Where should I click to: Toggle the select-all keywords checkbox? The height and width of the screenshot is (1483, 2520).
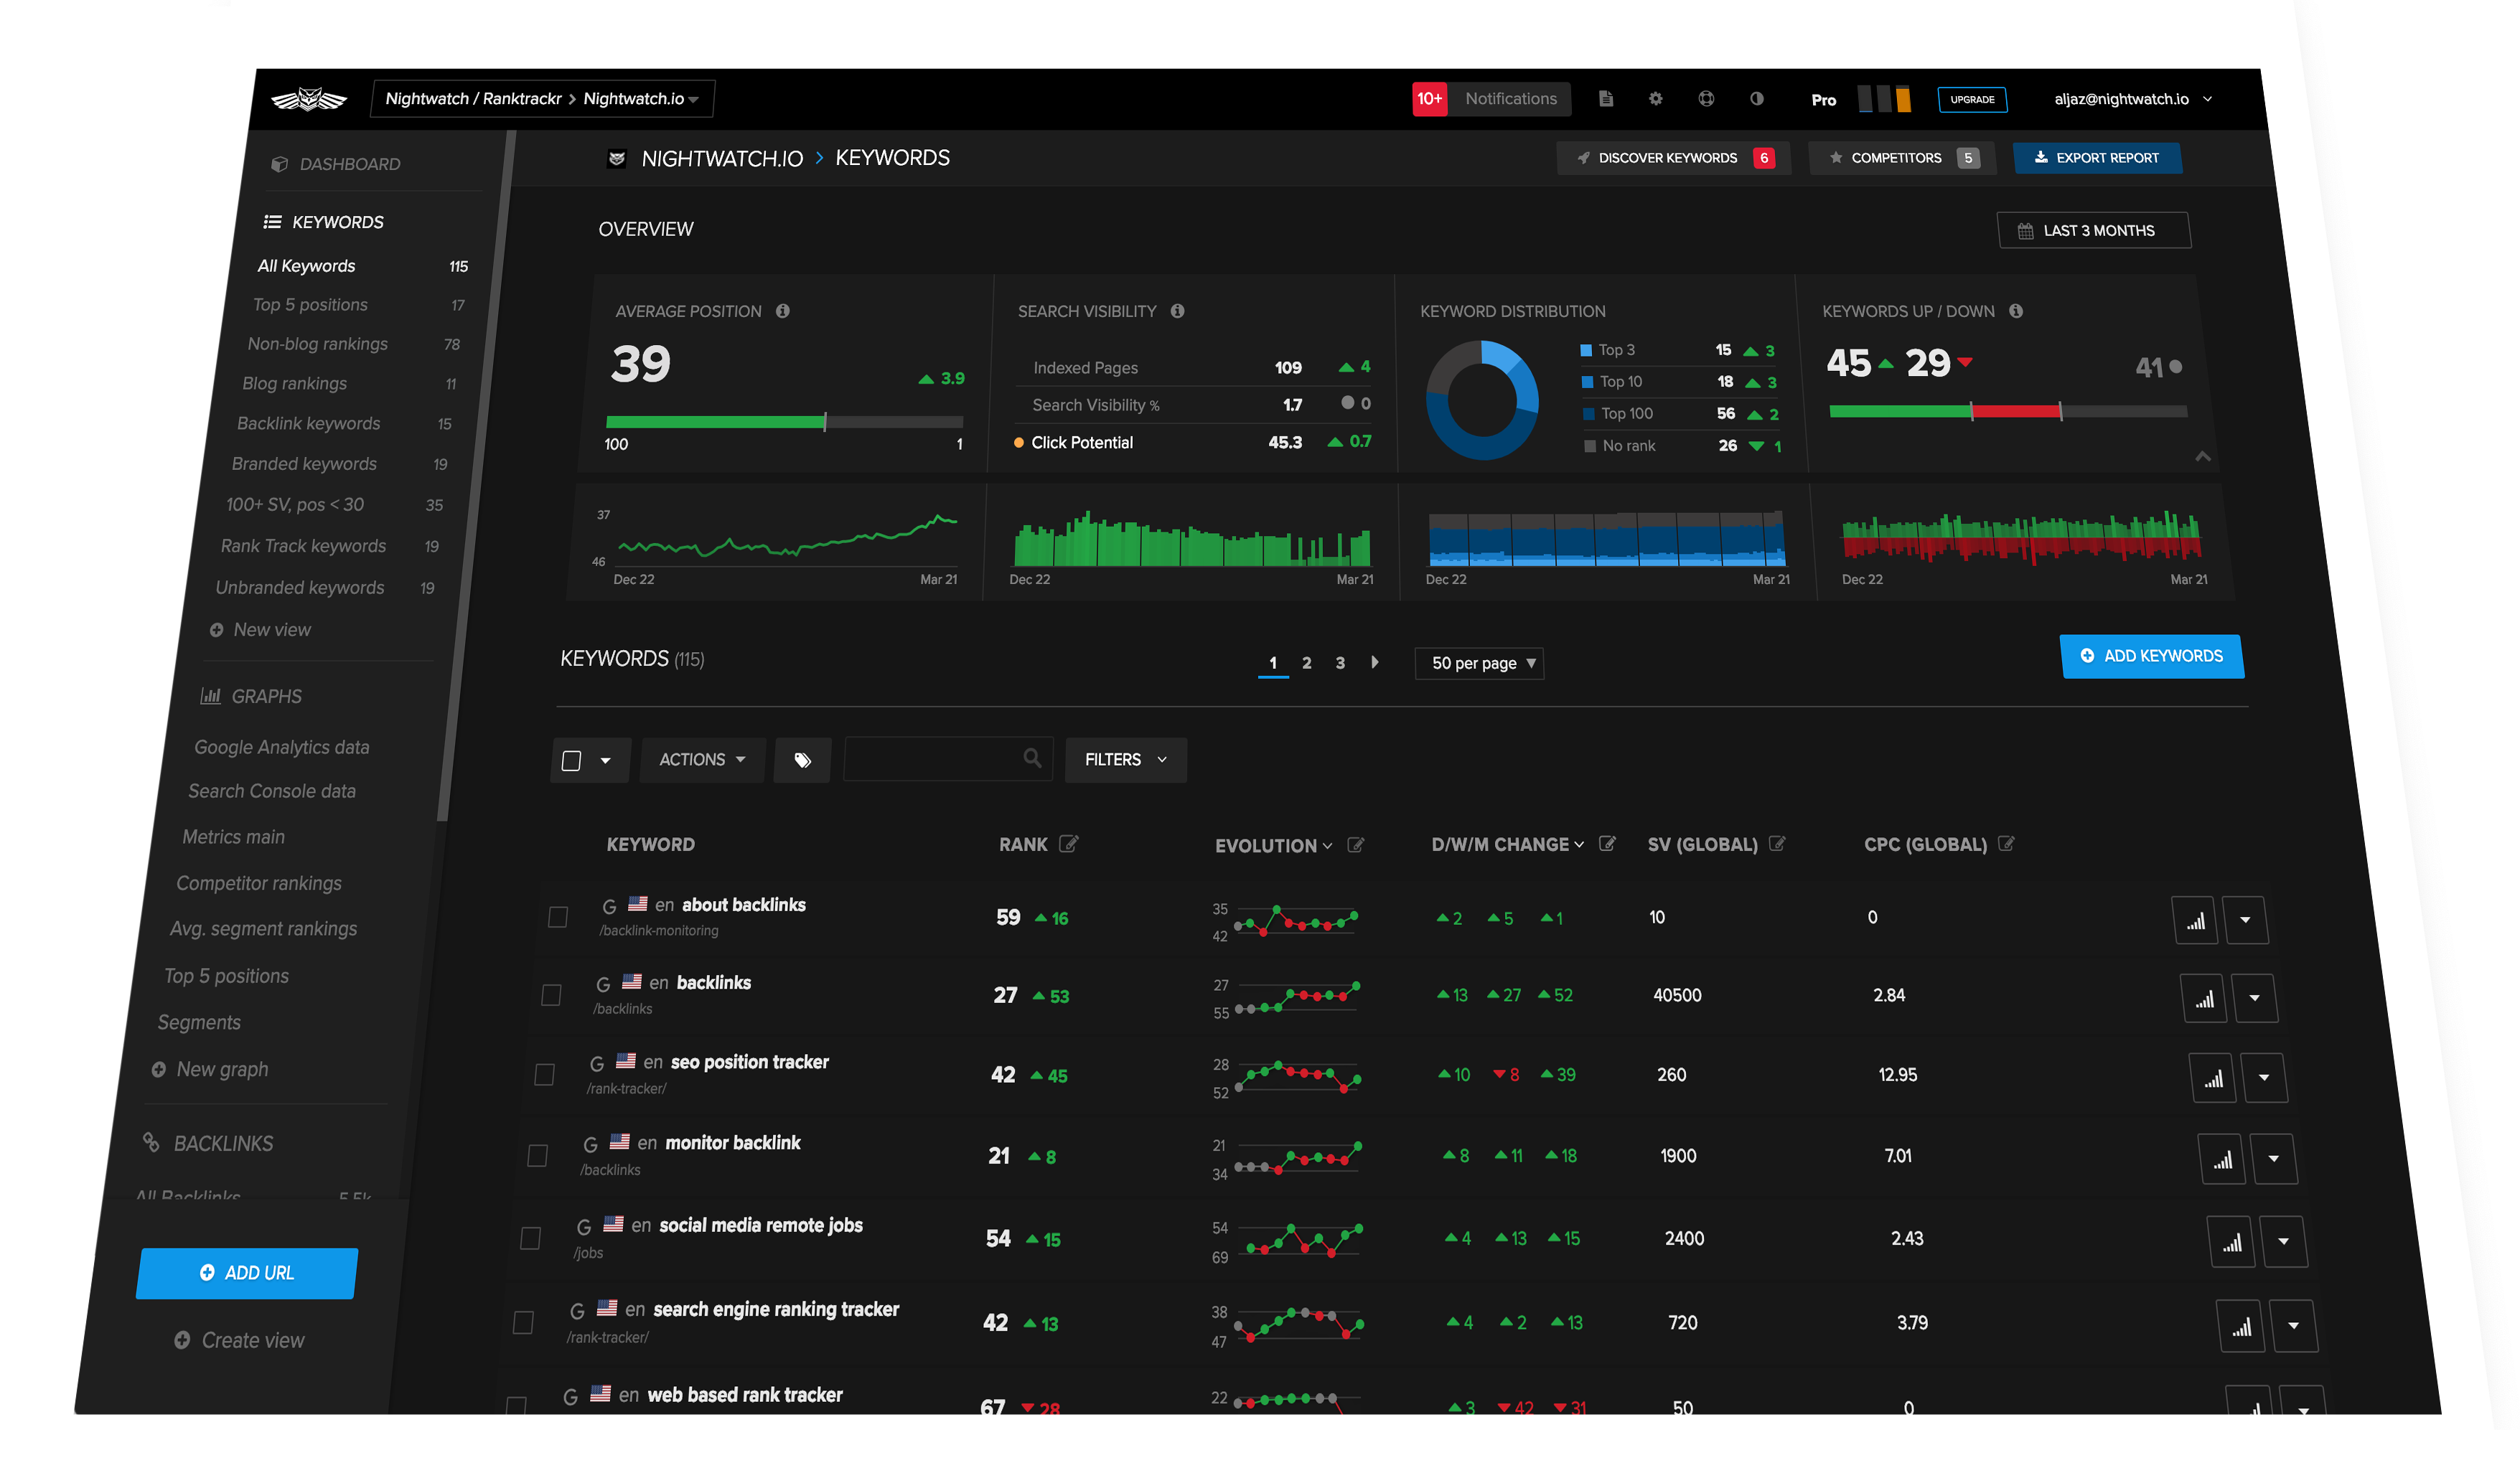tap(572, 761)
